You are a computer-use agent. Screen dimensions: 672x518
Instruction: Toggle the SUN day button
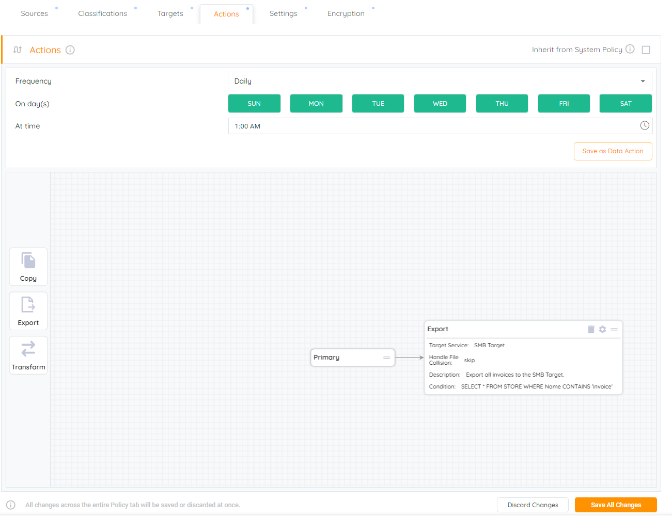(254, 103)
